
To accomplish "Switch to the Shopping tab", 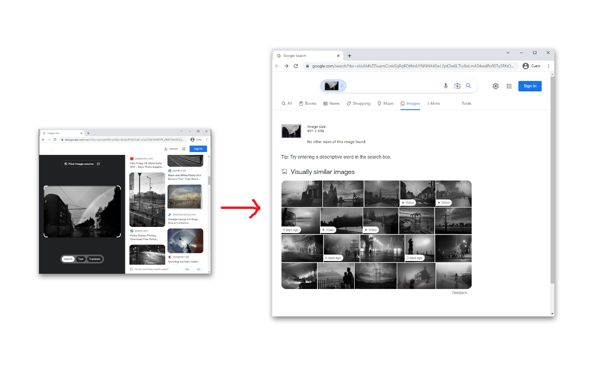I will pyautogui.click(x=358, y=103).
